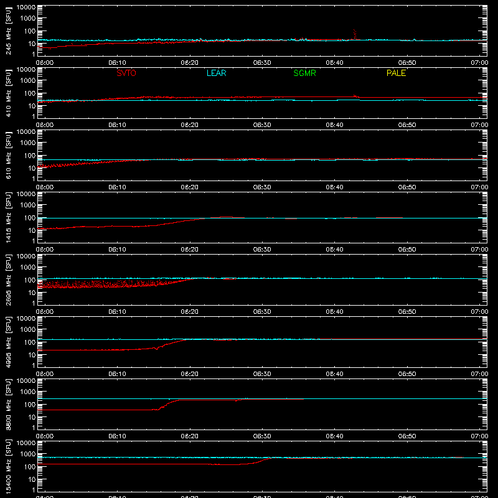Click the 06:10 tick label of 410 MHz plot
The width and height of the screenshot is (498, 498).
pos(117,125)
